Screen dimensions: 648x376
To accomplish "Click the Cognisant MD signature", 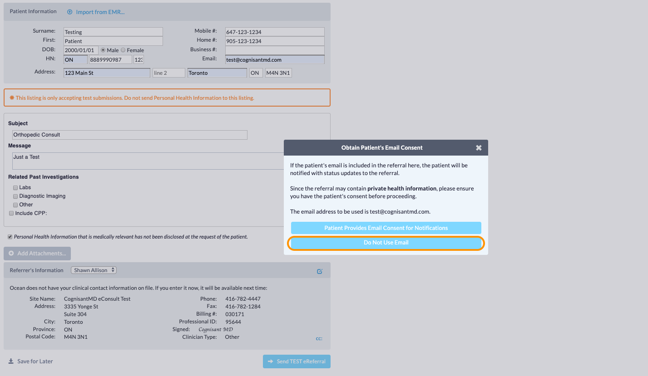I will coord(216,329).
